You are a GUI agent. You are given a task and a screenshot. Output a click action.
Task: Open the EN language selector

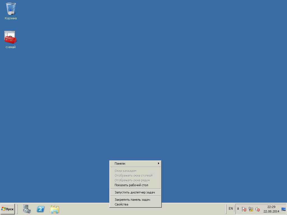[x=231, y=209]
